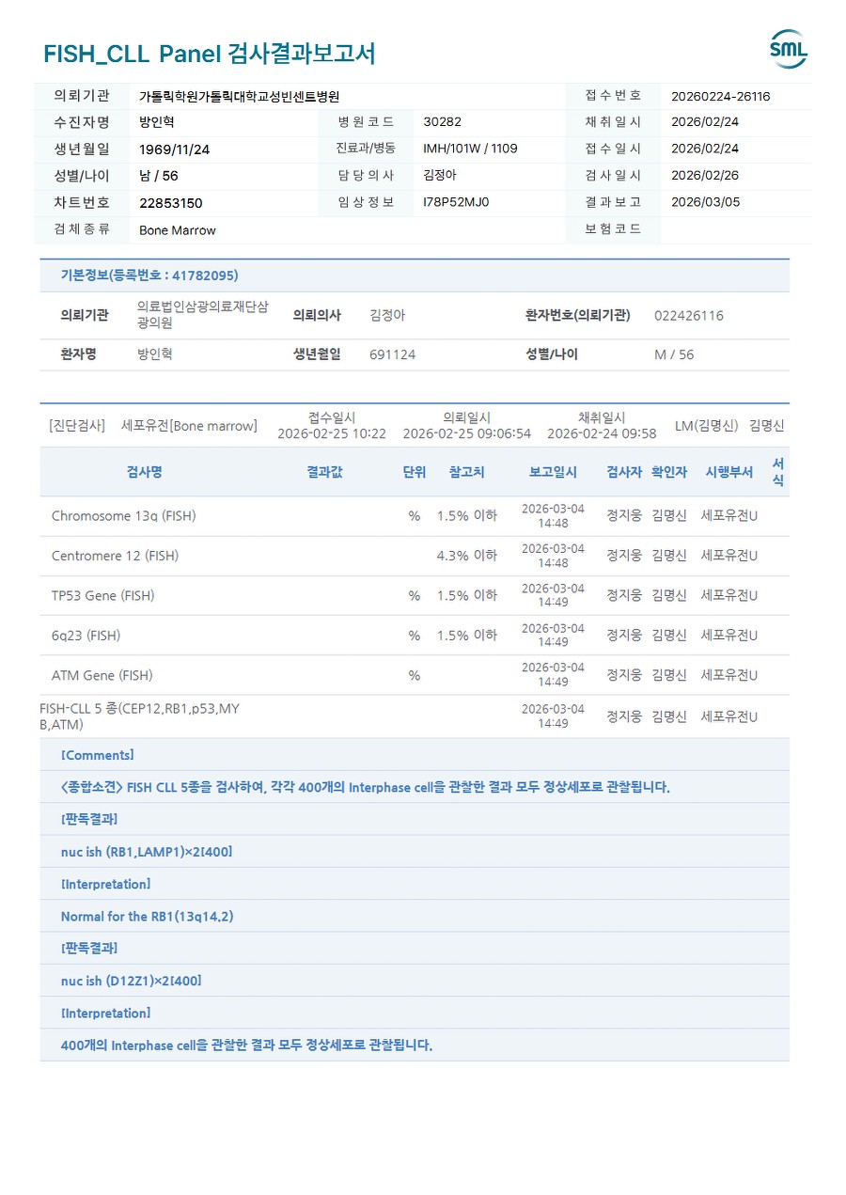
Task: Select doctor name 김정아 in header table
Action: click(441, 176)
